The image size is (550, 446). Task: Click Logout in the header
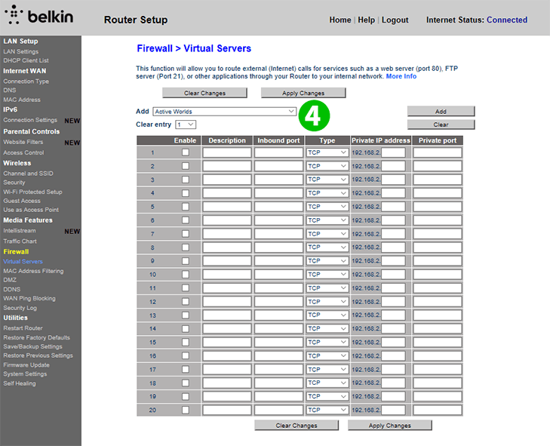[395, 20]
